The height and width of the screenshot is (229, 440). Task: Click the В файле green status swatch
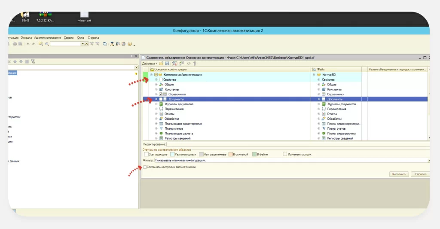tap(254, 154)
